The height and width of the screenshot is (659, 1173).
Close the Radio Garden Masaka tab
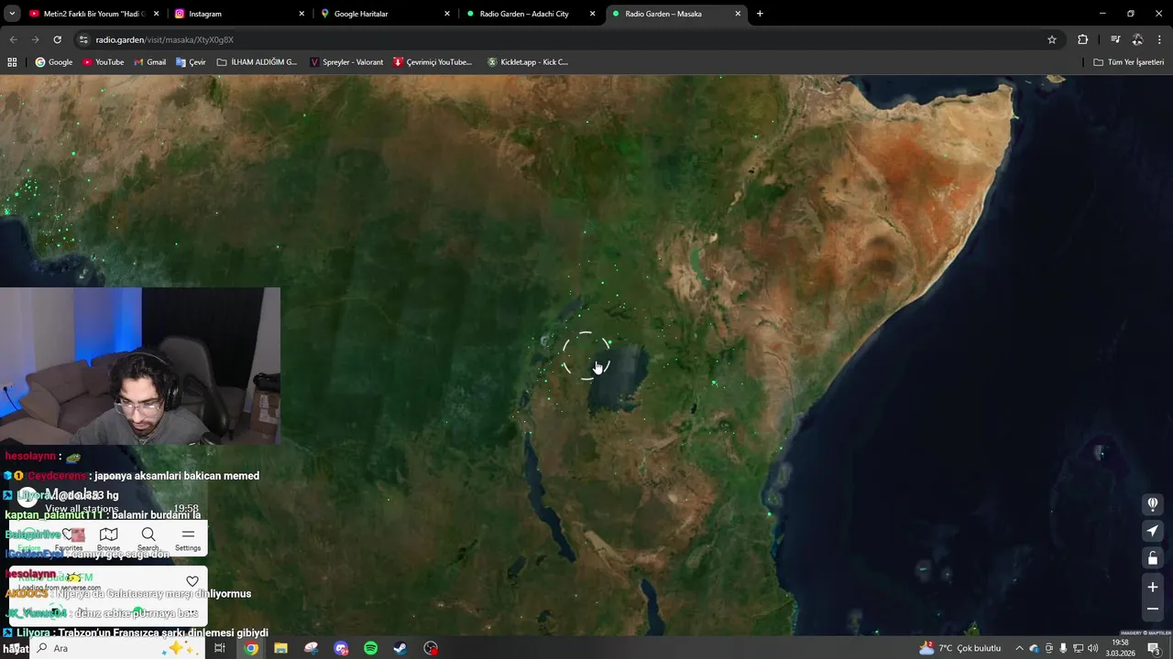pos(738,14)
